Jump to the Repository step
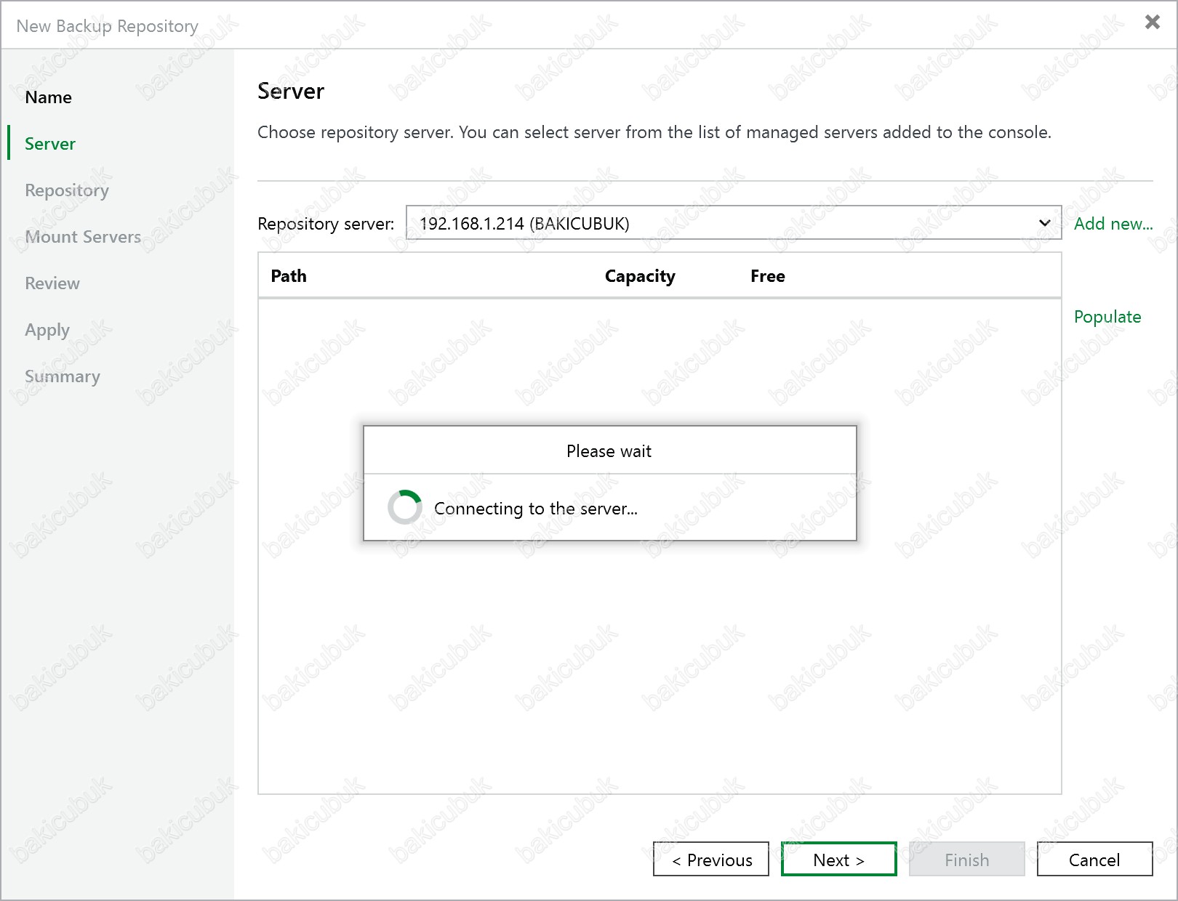Image resolution: width=1178 pixels, height=901 pixels. (67, 190)
